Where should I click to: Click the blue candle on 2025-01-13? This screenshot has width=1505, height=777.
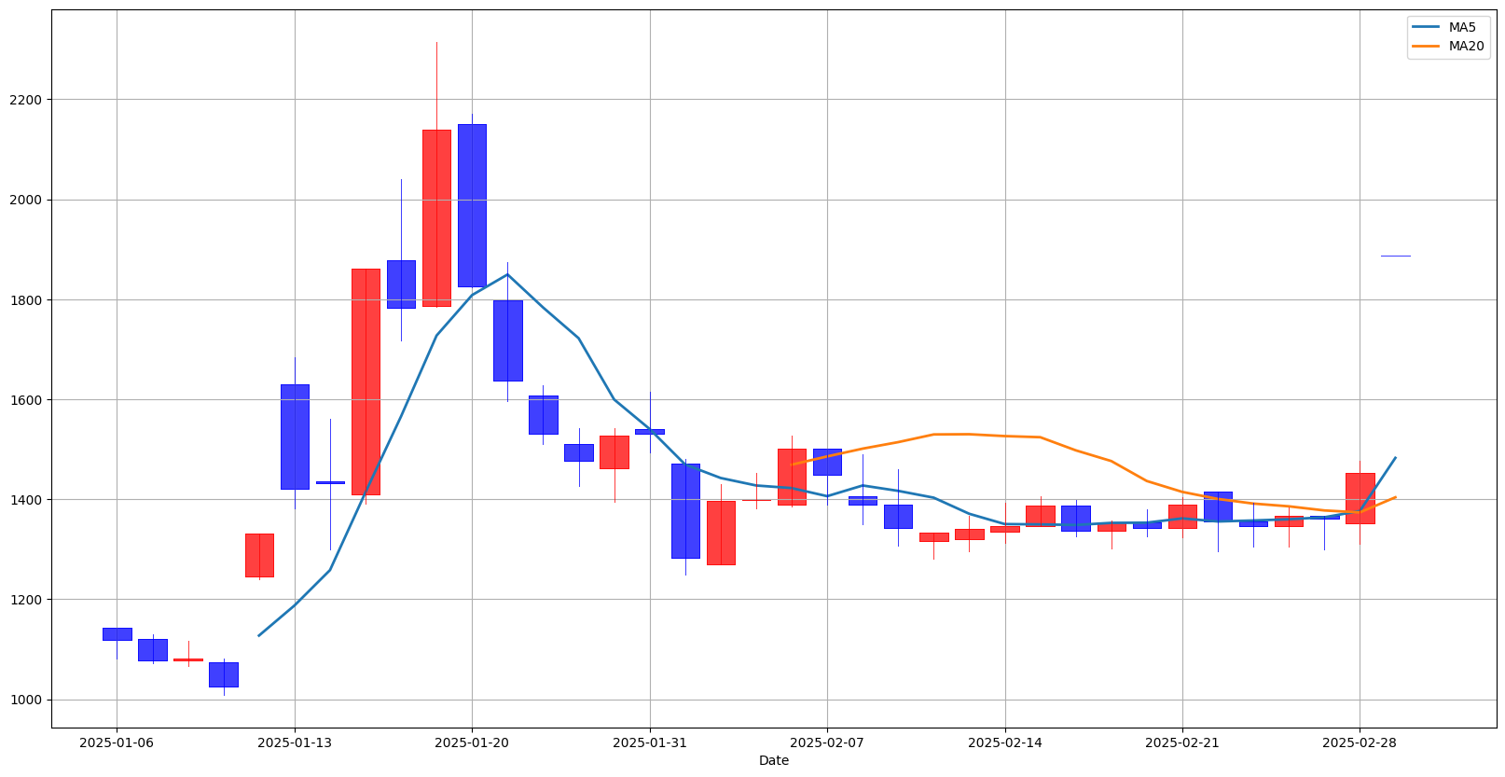[295, 437]
